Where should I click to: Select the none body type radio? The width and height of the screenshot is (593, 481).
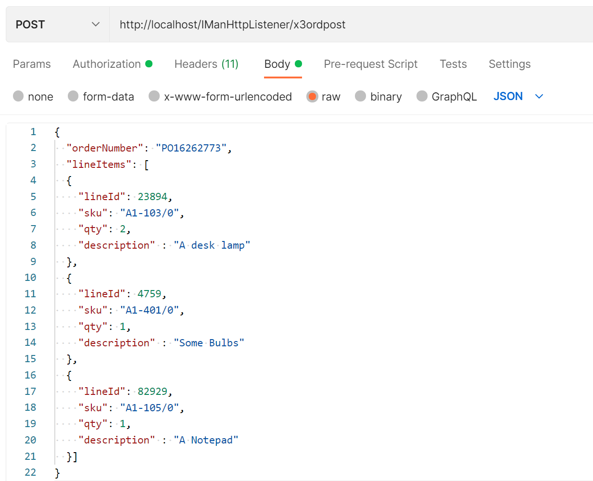pyautogui.click(x=19, y=97)
